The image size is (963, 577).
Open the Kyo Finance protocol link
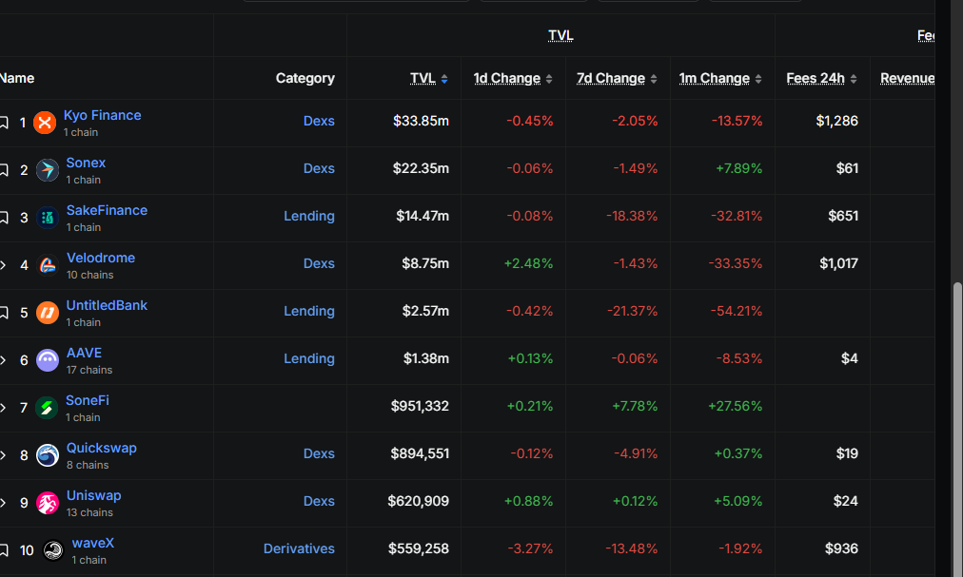click(103, 115)
